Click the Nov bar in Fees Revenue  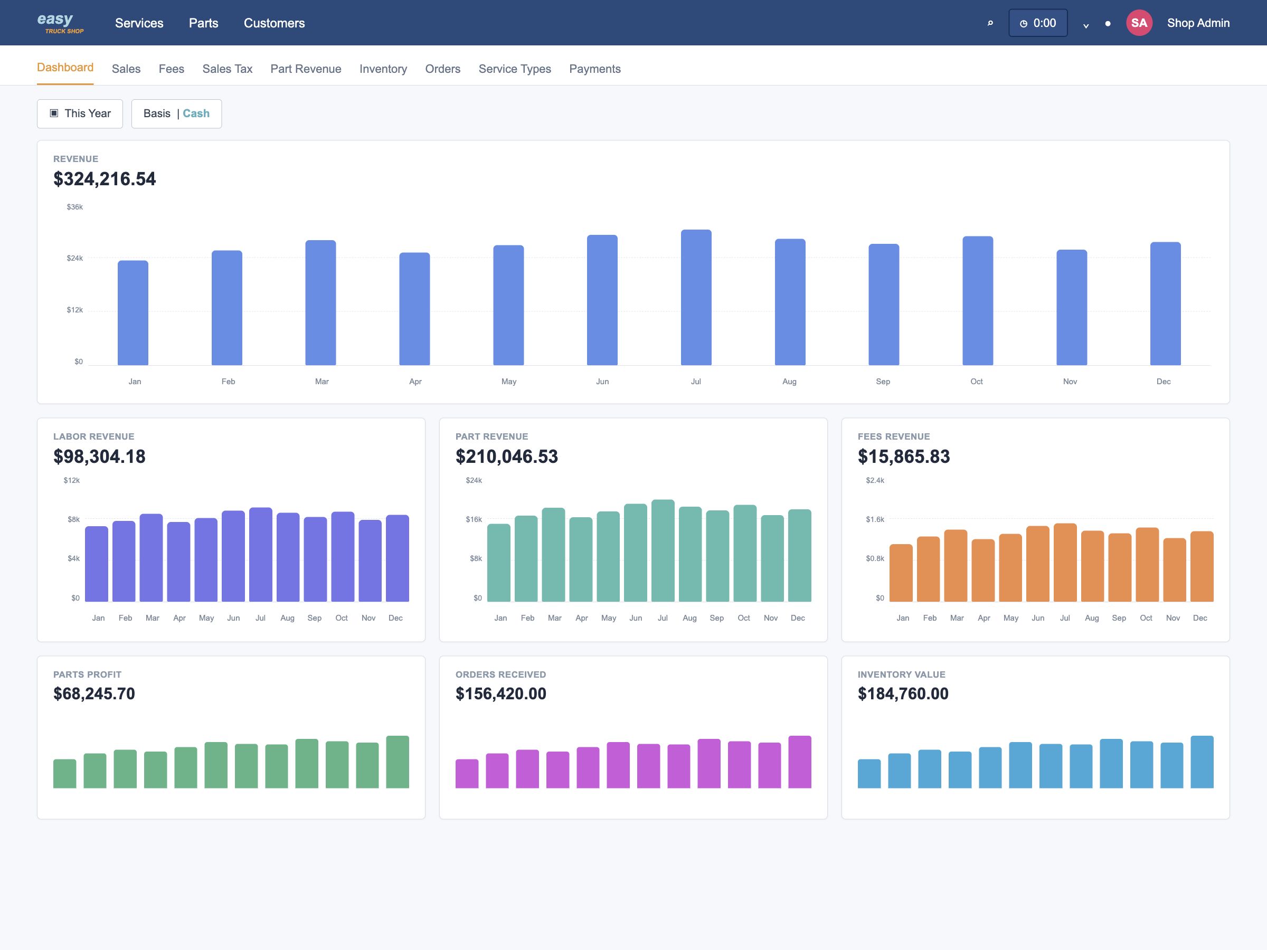pyautogui.click(x=1175, y=570)
